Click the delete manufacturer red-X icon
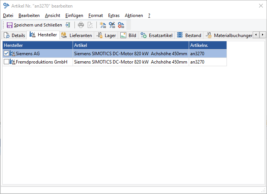Image resolution: width=267 pixels, height=194 pixels. (x=121, y=25)
